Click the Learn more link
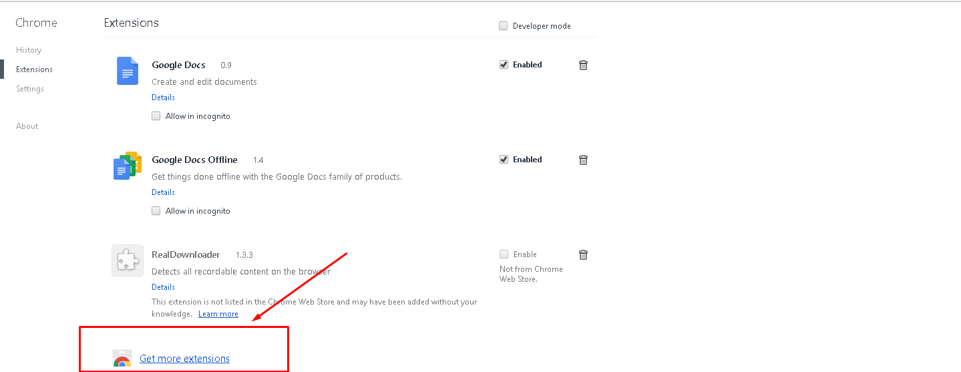 (x=218, y=314)
